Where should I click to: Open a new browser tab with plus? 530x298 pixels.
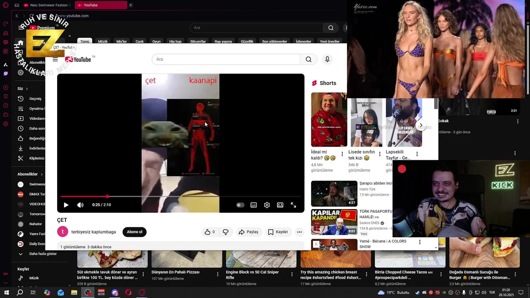130,5
